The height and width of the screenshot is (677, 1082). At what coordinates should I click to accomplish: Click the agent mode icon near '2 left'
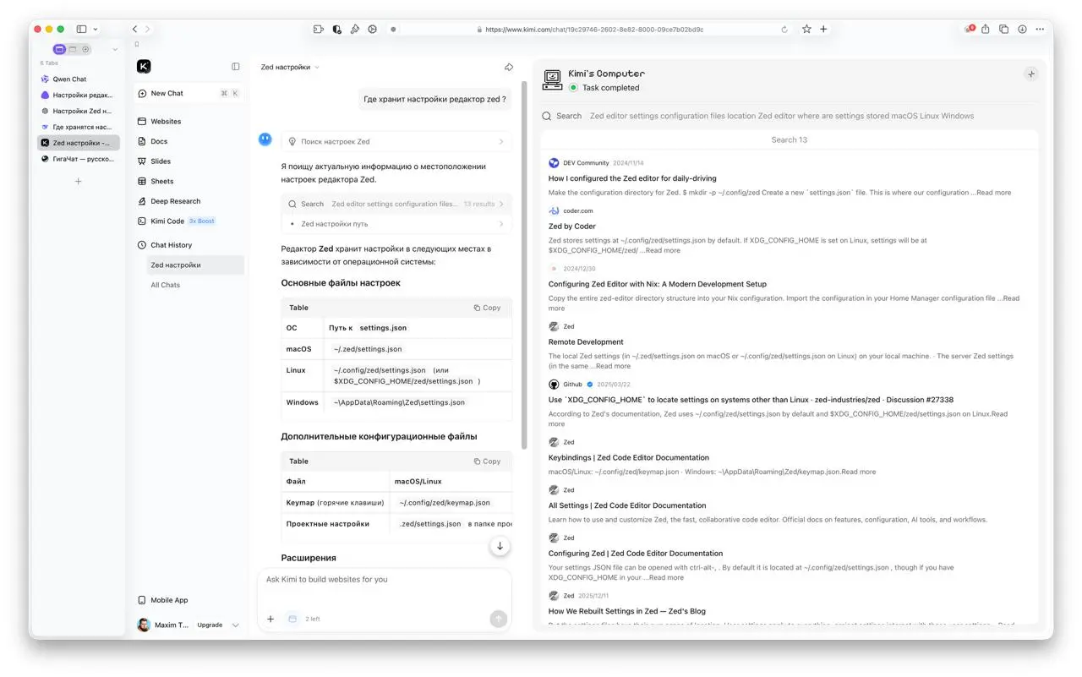pos(292,619)
